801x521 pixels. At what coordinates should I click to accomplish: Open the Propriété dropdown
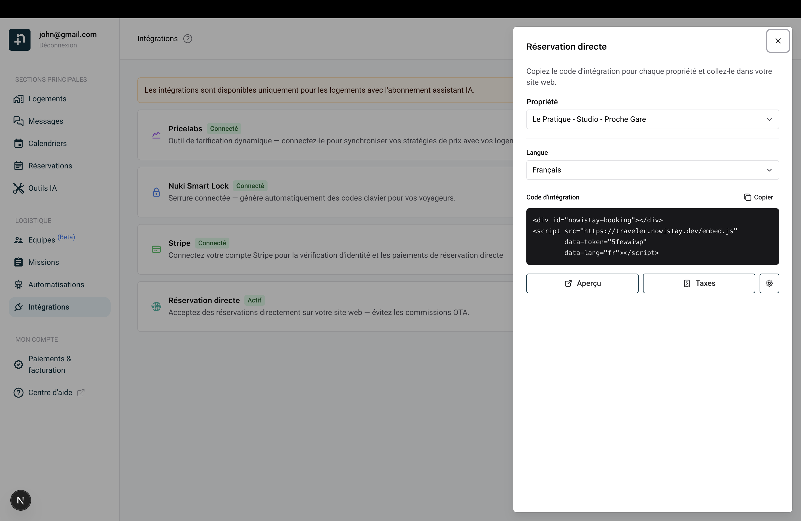point(652,119)
